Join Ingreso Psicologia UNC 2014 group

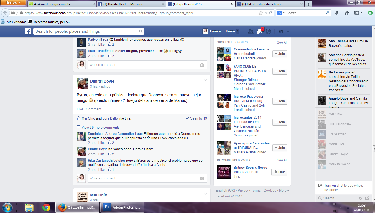[x=280, y=101]
